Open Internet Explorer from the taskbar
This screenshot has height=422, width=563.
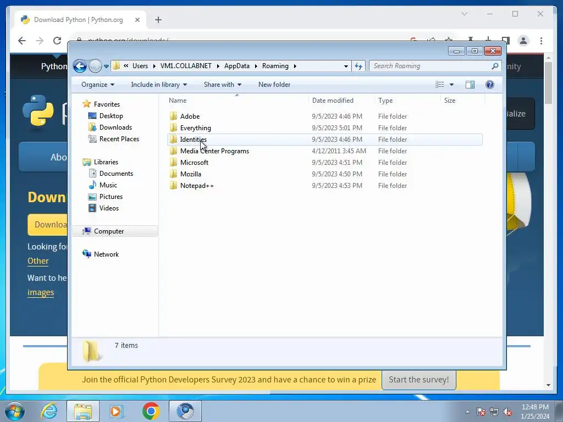tap(49, 411)
